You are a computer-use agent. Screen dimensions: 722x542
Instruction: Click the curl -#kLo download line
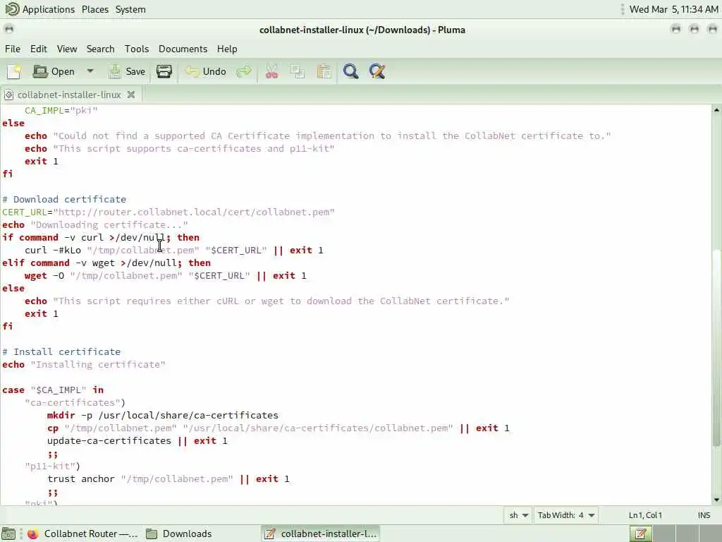coord(174,251)
